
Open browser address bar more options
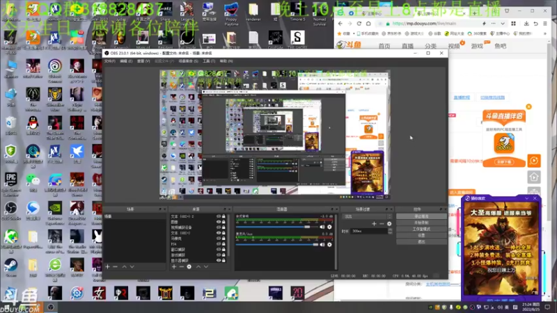[493, 24]
